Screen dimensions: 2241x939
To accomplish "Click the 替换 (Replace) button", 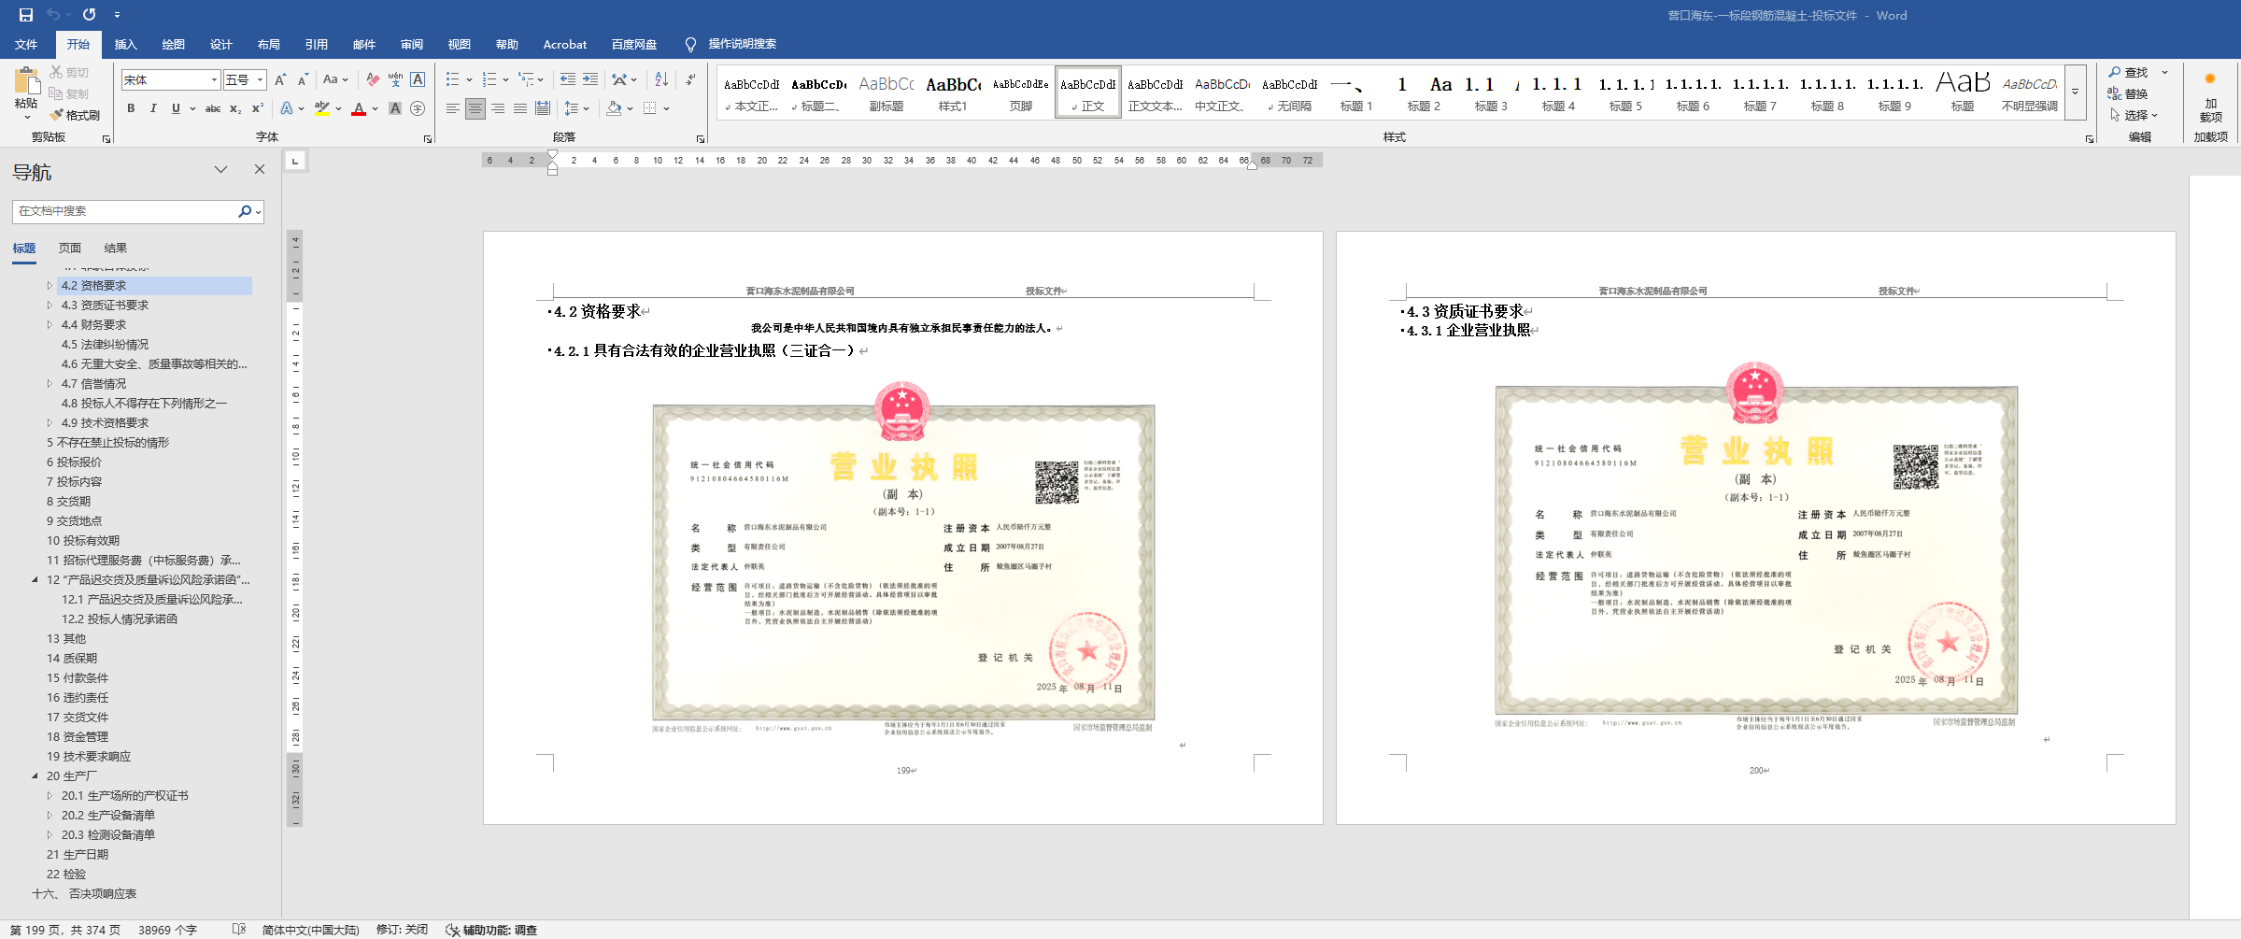I will [x=2129, y=93].
